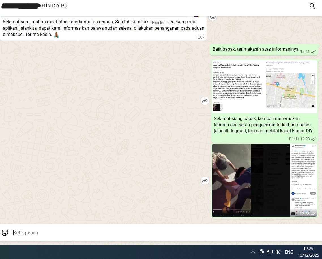Open network settings from the taskbar
Image resolution: width=322 pixels, height=259 pixels.
click(270, 252)
